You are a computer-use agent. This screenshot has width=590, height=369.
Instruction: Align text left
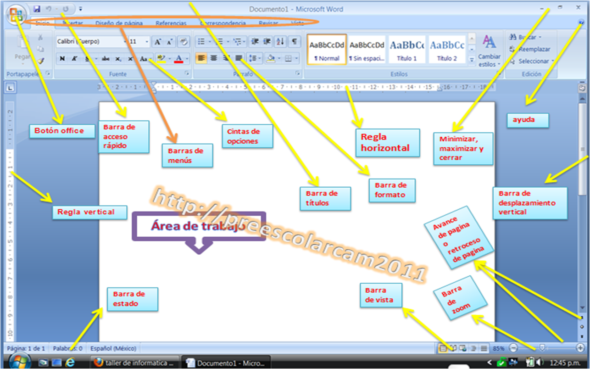pos(201,58)
